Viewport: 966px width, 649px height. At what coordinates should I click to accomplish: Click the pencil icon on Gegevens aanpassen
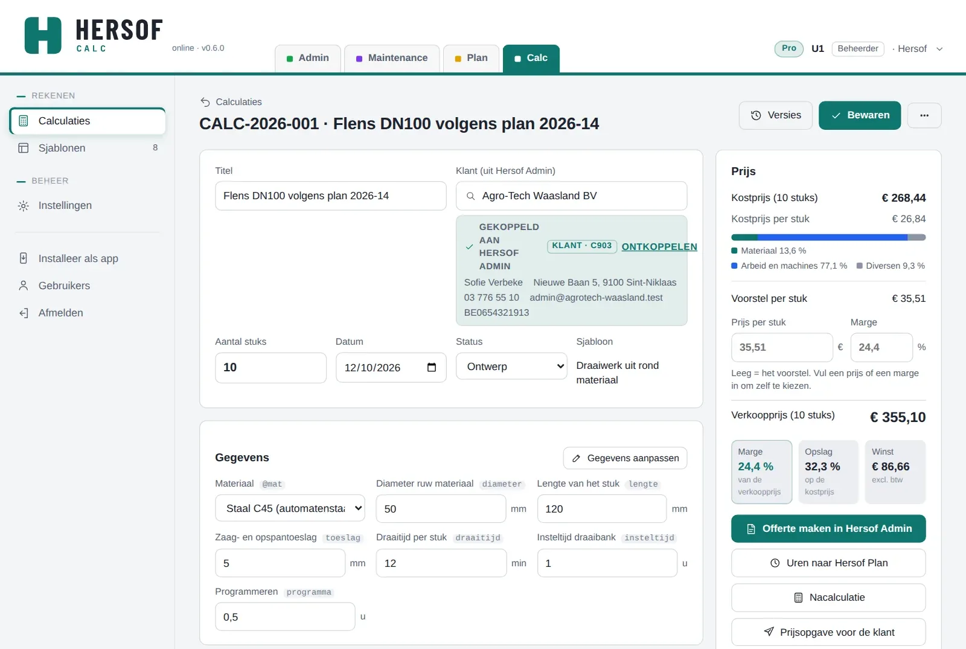576,458
